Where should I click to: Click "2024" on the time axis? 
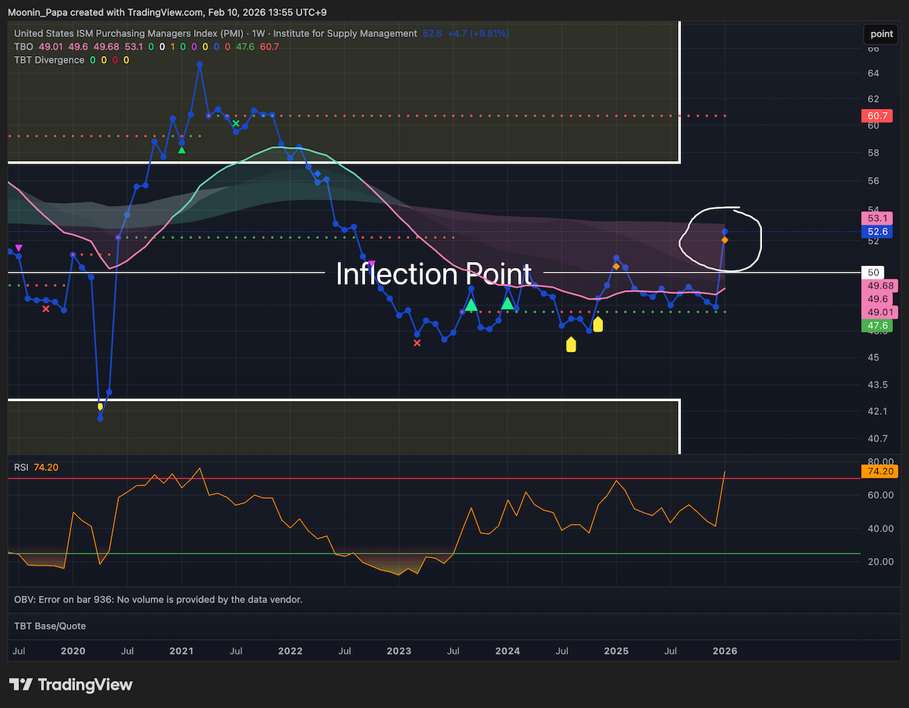pos(508,650)
